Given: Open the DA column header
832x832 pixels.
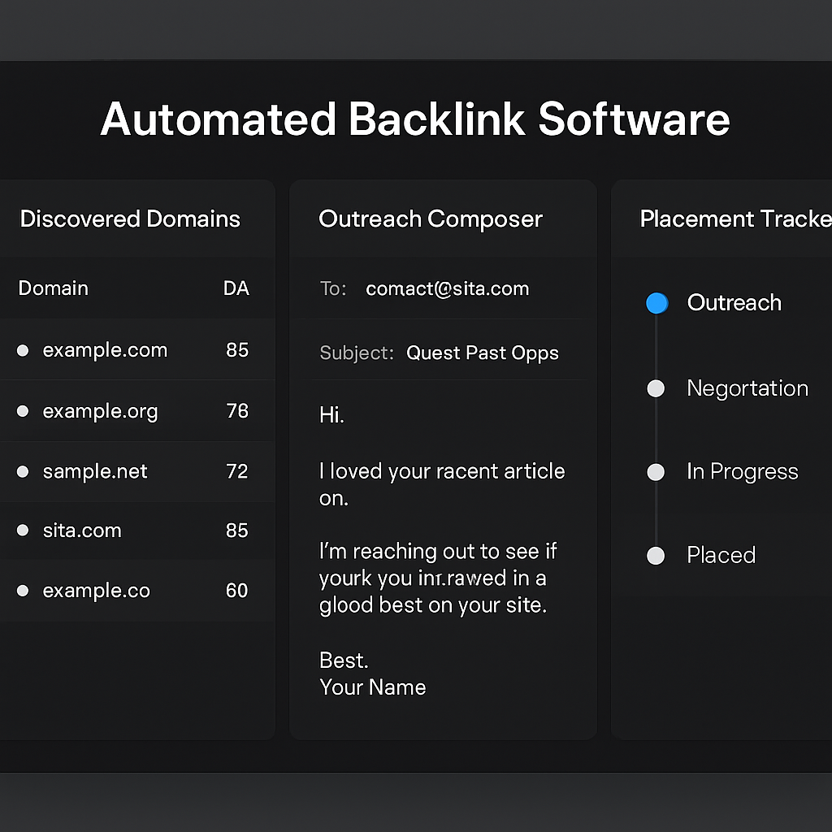Looking at the screenshot, I should click(x=236, y=288).
